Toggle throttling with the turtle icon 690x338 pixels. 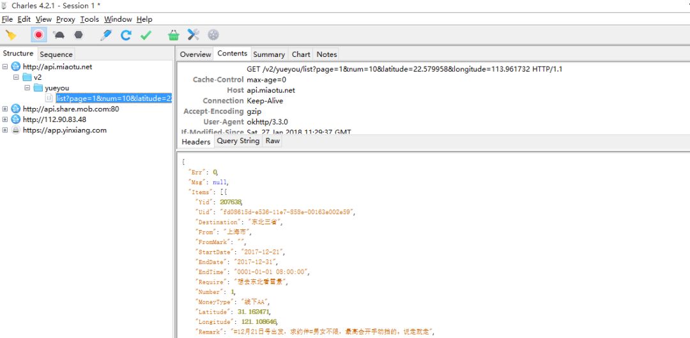[x=59, y=35]
